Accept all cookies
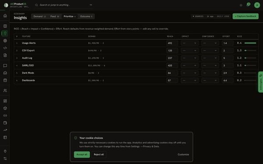The image size is (263, 164). click(82, 154)
